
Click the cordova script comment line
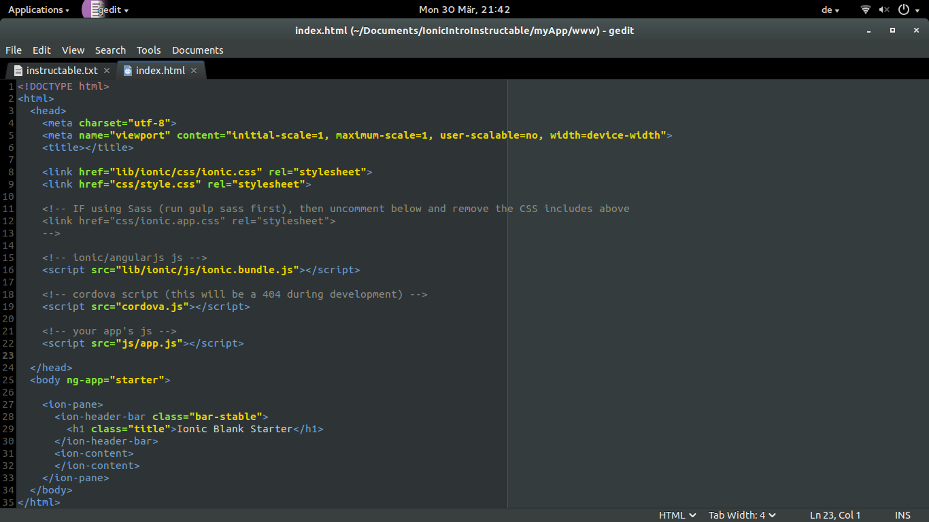pyautogui.click(x=235, y=294)
